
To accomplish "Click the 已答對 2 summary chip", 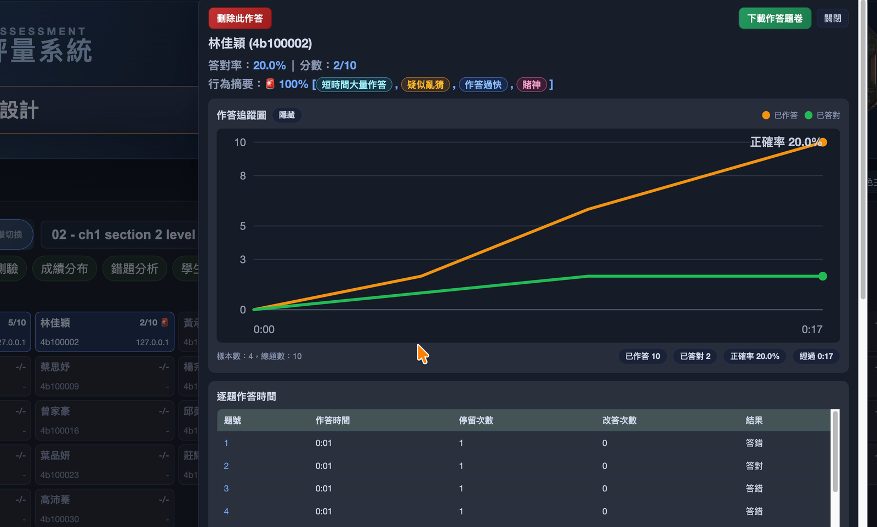I will [x=695, y=356].
